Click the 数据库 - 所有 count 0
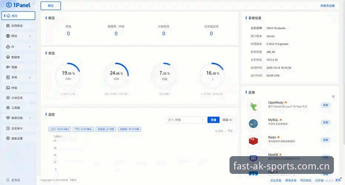Screen dimensions: 345x185 coord(116,33)
